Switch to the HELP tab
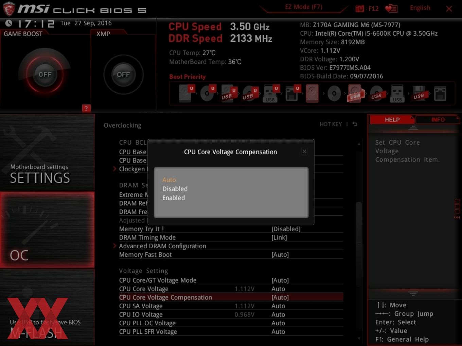Screen dimensions: 462x346 click(392, 119)
